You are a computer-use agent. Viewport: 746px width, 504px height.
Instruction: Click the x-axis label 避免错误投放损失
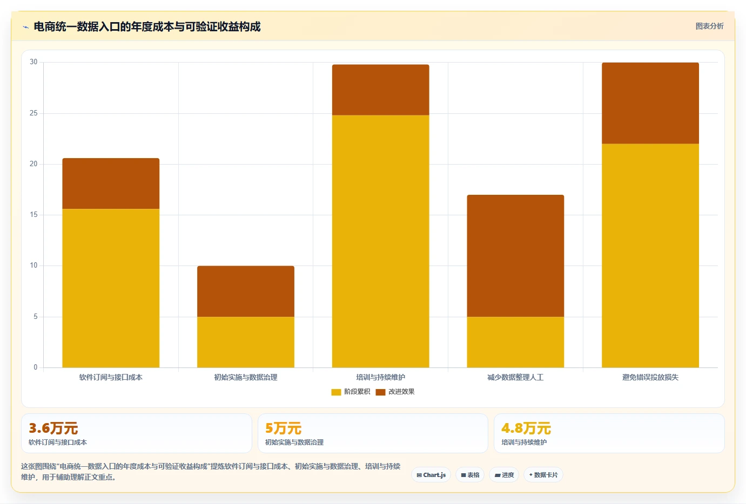click(x=650, y=377)
